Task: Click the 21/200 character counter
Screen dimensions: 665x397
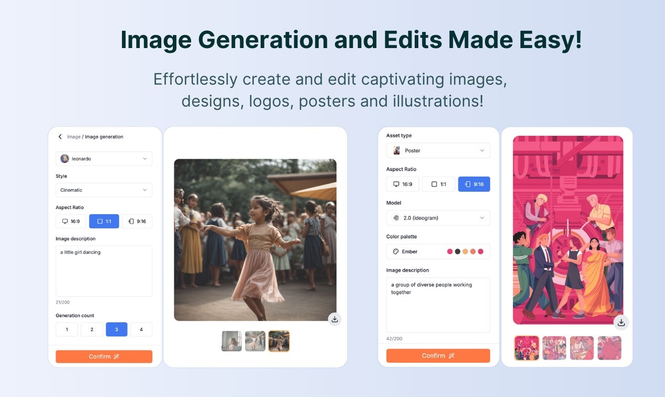Action: (x=63, y=302)
